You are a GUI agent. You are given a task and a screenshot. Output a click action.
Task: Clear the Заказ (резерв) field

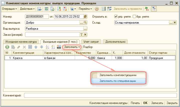coord(85,35)
